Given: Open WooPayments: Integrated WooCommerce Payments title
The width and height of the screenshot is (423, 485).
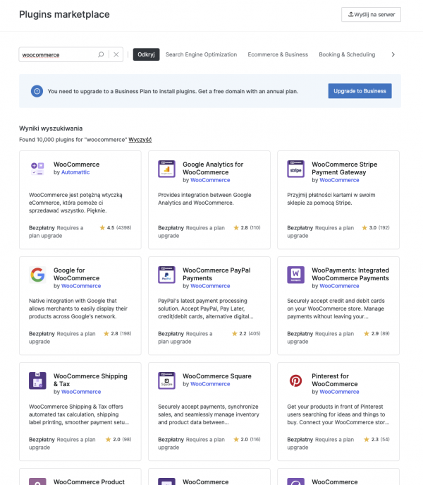Looking at the screenshot, I should [x=350, y=274].
